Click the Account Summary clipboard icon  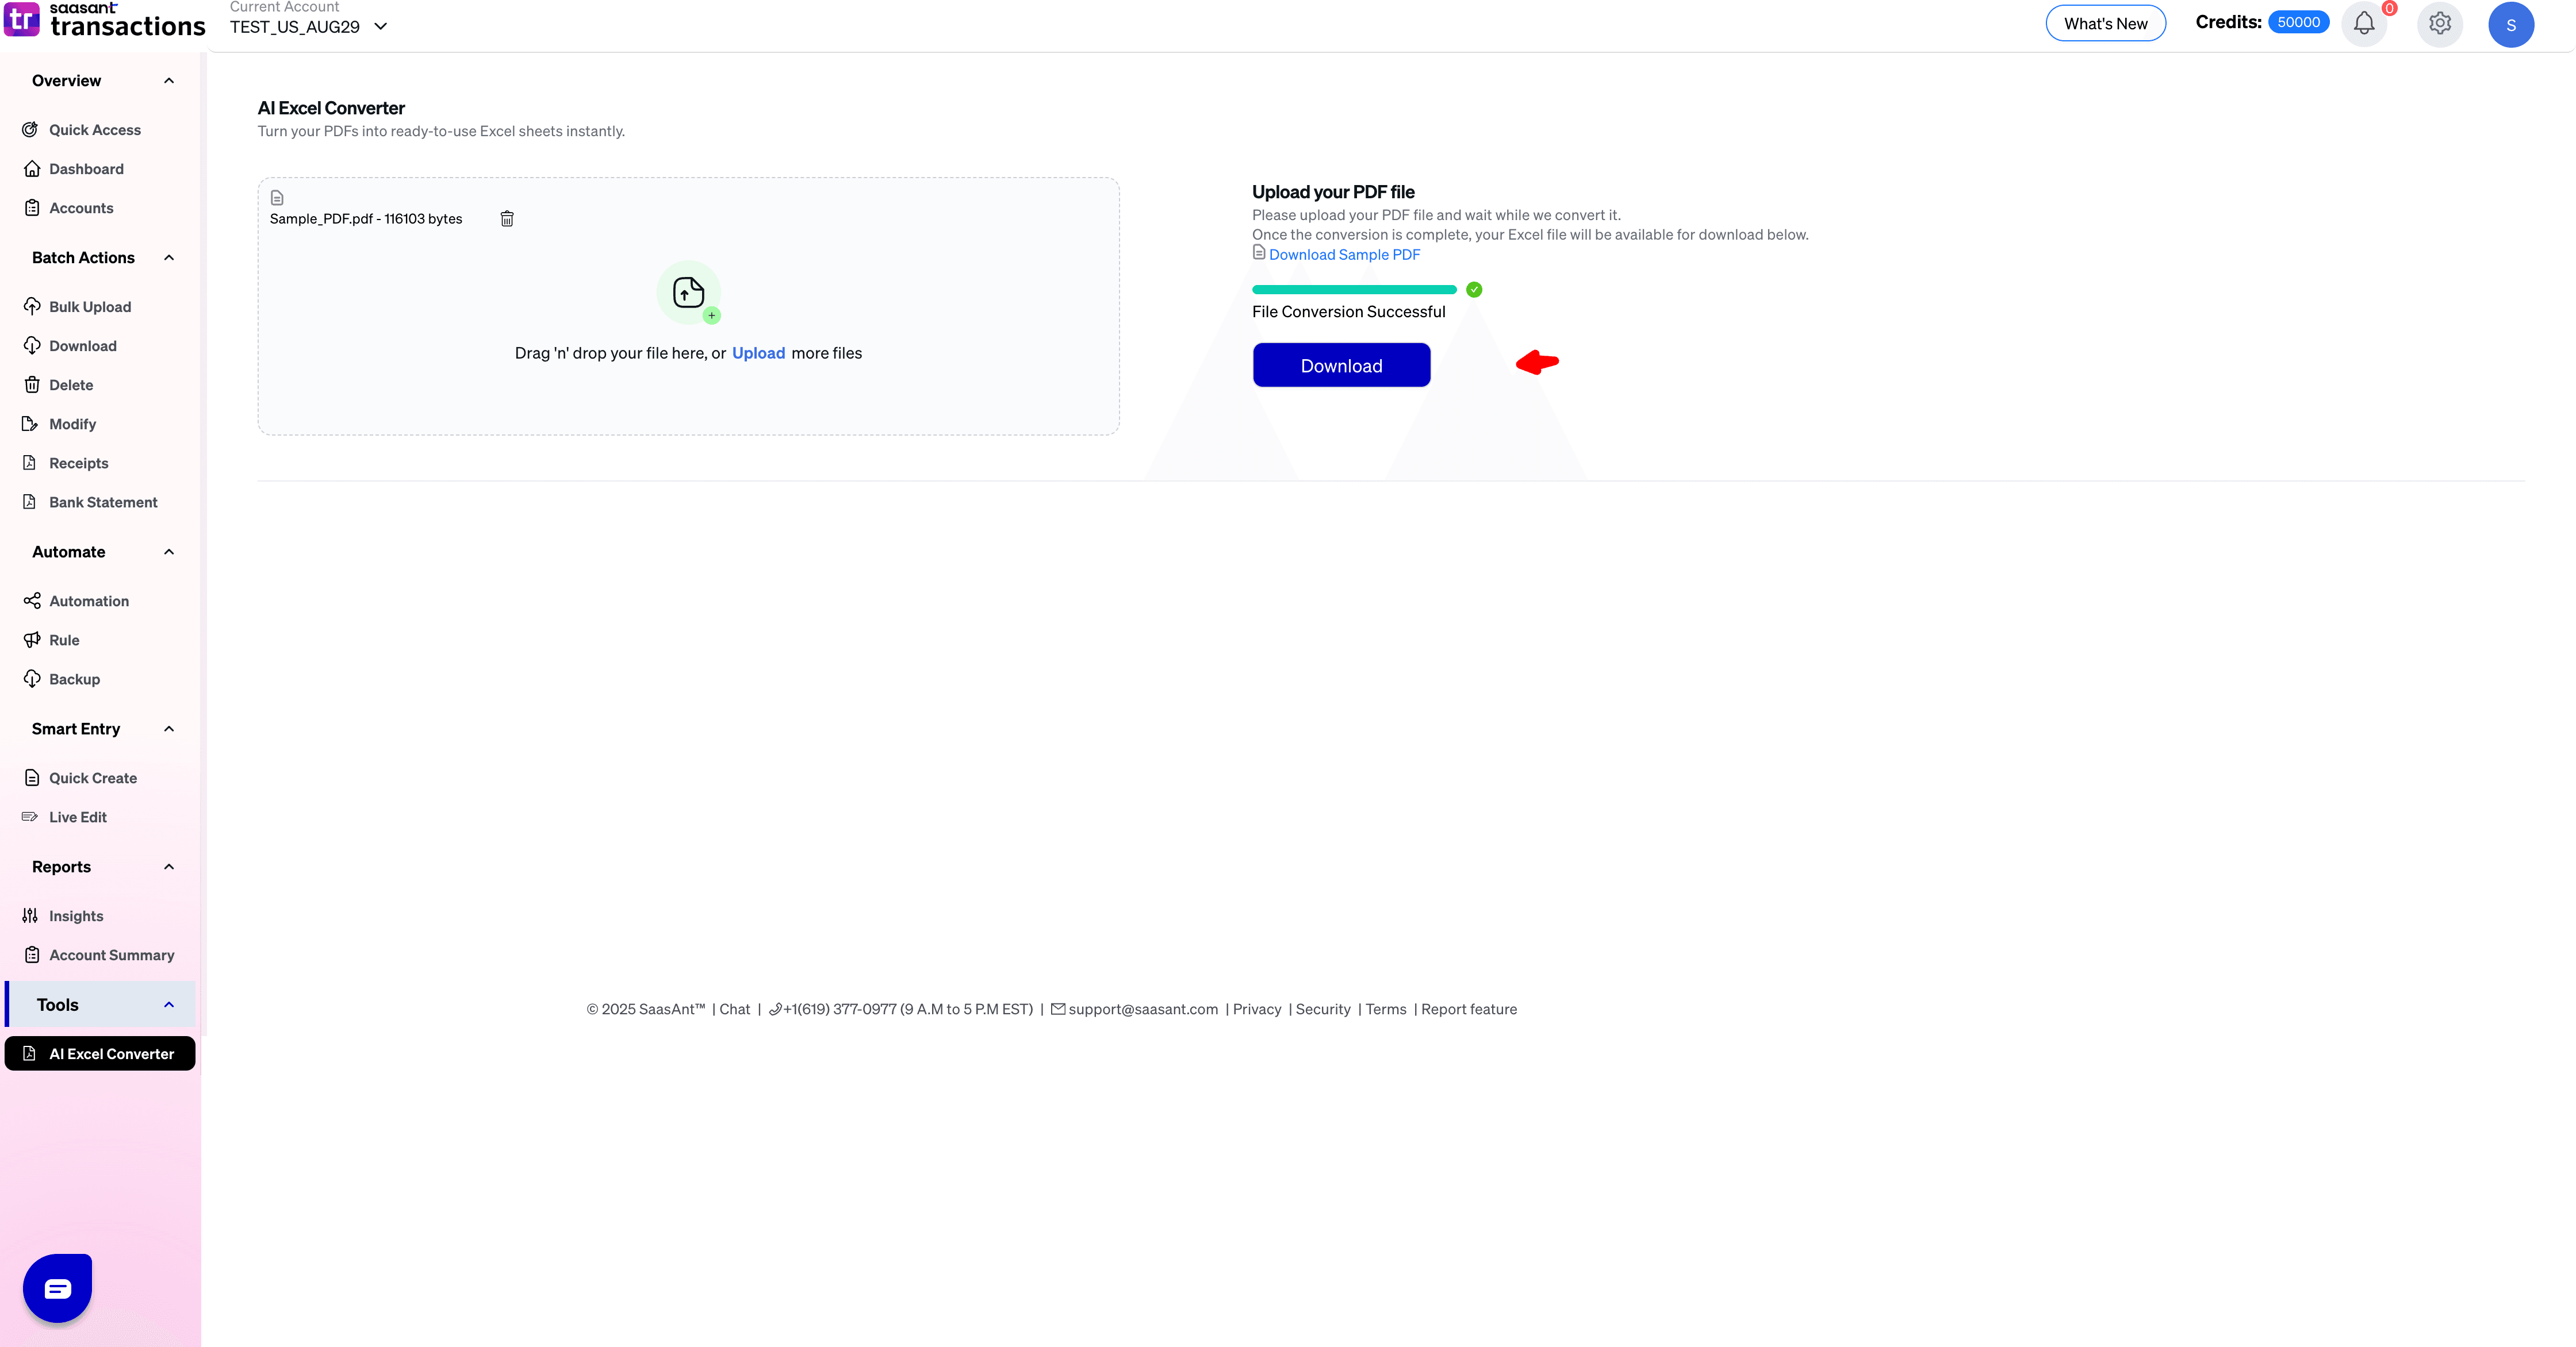pos(31,955)
